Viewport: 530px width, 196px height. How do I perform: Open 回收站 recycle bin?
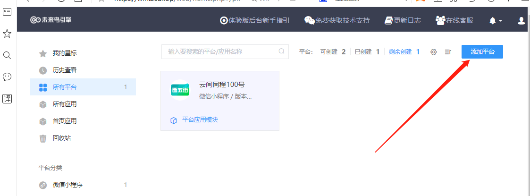[83, 138]
